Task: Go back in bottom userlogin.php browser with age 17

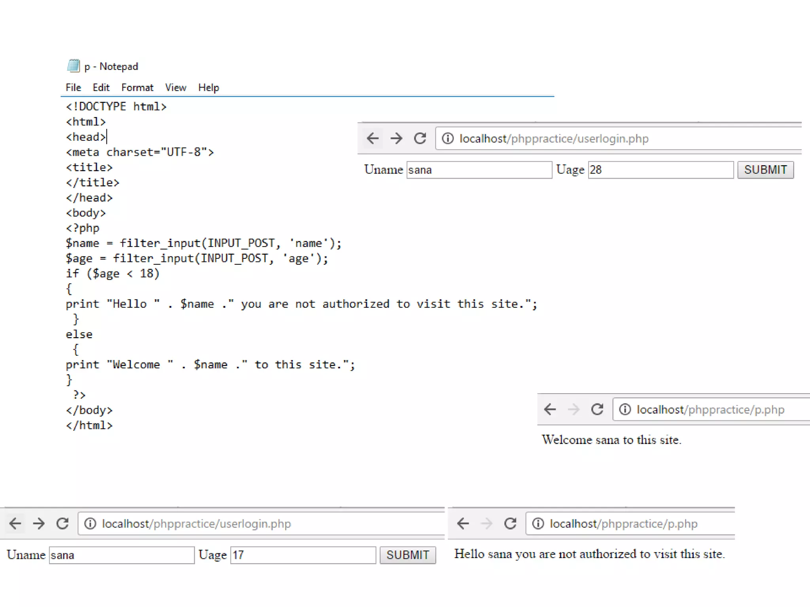Action: [x=15, y=523]
